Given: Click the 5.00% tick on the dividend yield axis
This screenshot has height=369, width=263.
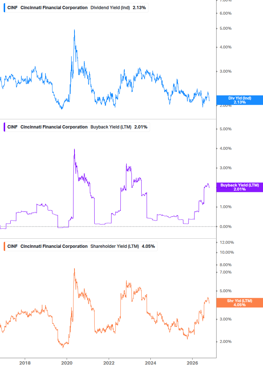Looking at the screenshot, I should 226,29.
